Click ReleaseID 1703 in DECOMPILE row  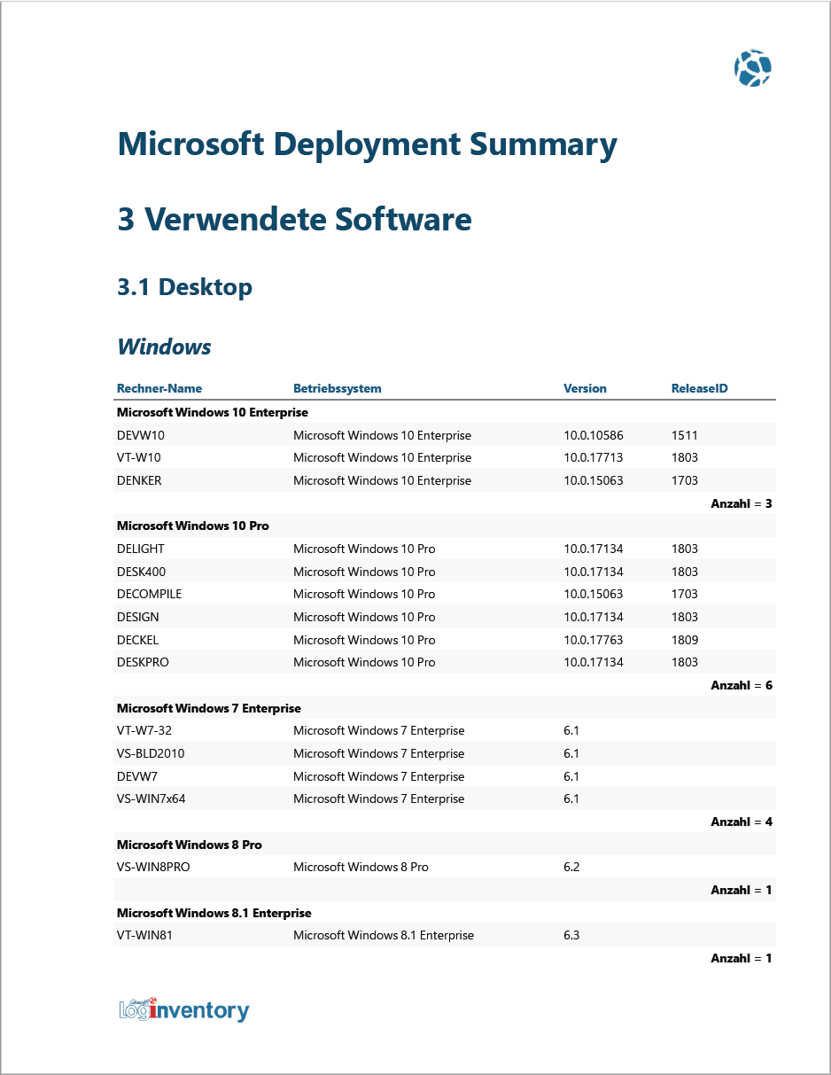click(x=685, y=594)
